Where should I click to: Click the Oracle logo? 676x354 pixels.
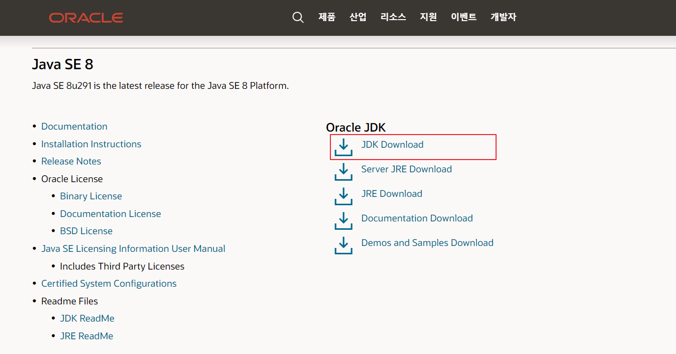tap(86, 18)
